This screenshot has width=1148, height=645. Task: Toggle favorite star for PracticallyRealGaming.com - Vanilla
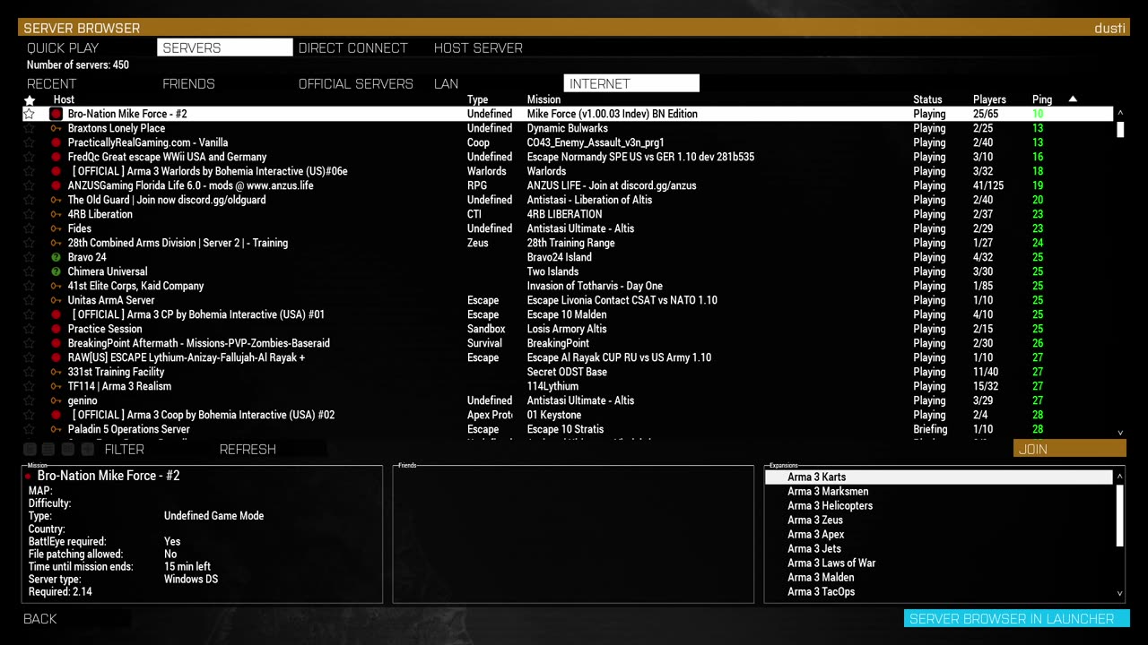pos(30,142)
